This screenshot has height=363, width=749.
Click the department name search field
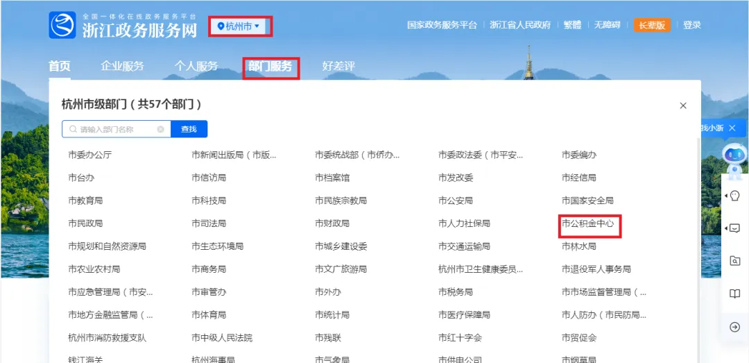pos(116,129)
